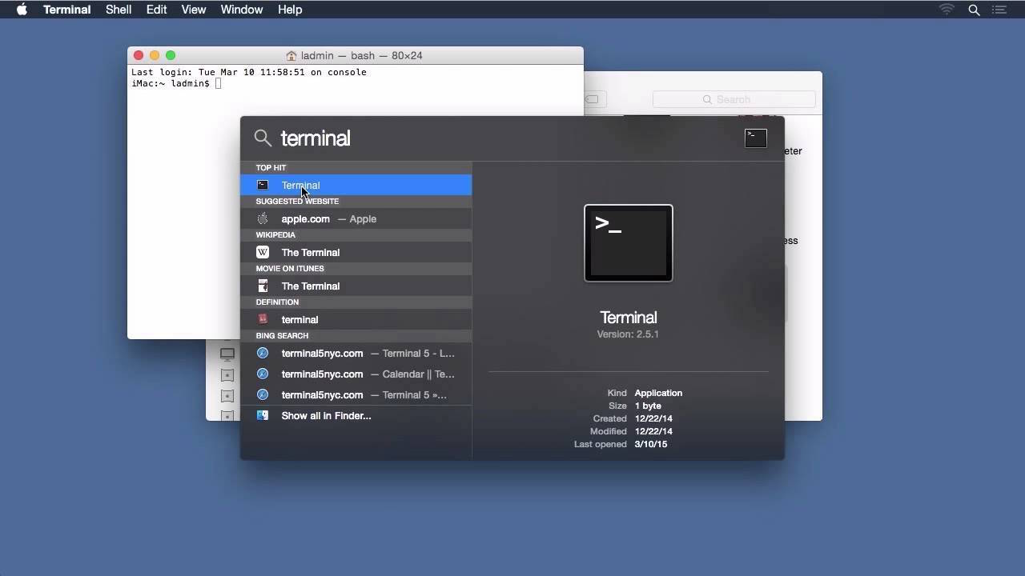Open the Window menu

(242, 10)
